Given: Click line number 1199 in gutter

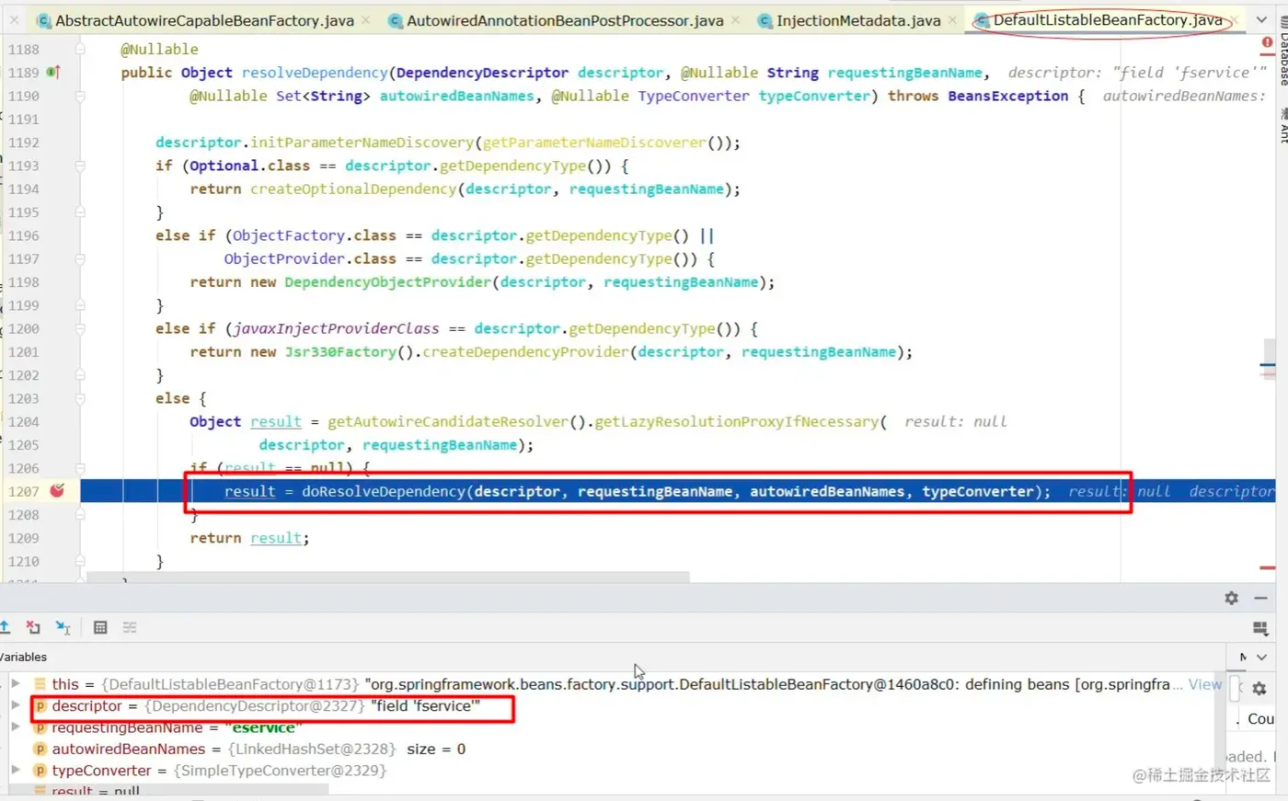Looking at the screenshot, I should pyautogui.click(x=24, y=304).
